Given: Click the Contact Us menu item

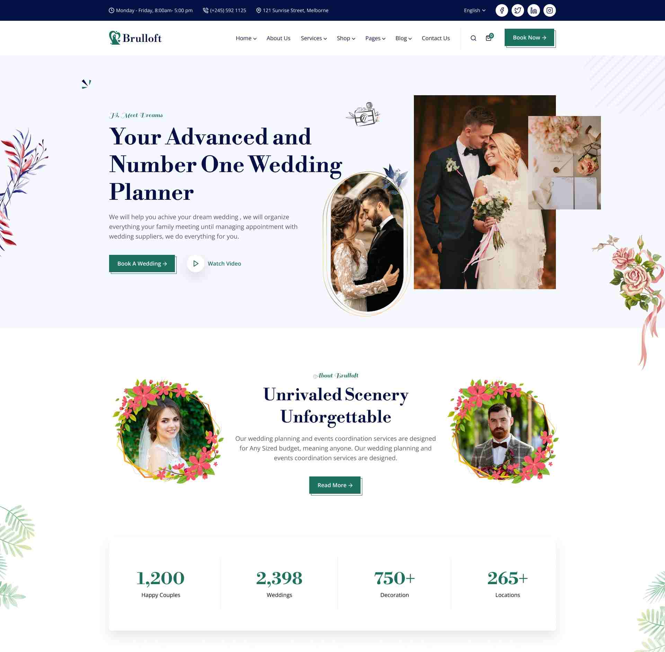Looking at the screenshot, I should coord(436,38).
